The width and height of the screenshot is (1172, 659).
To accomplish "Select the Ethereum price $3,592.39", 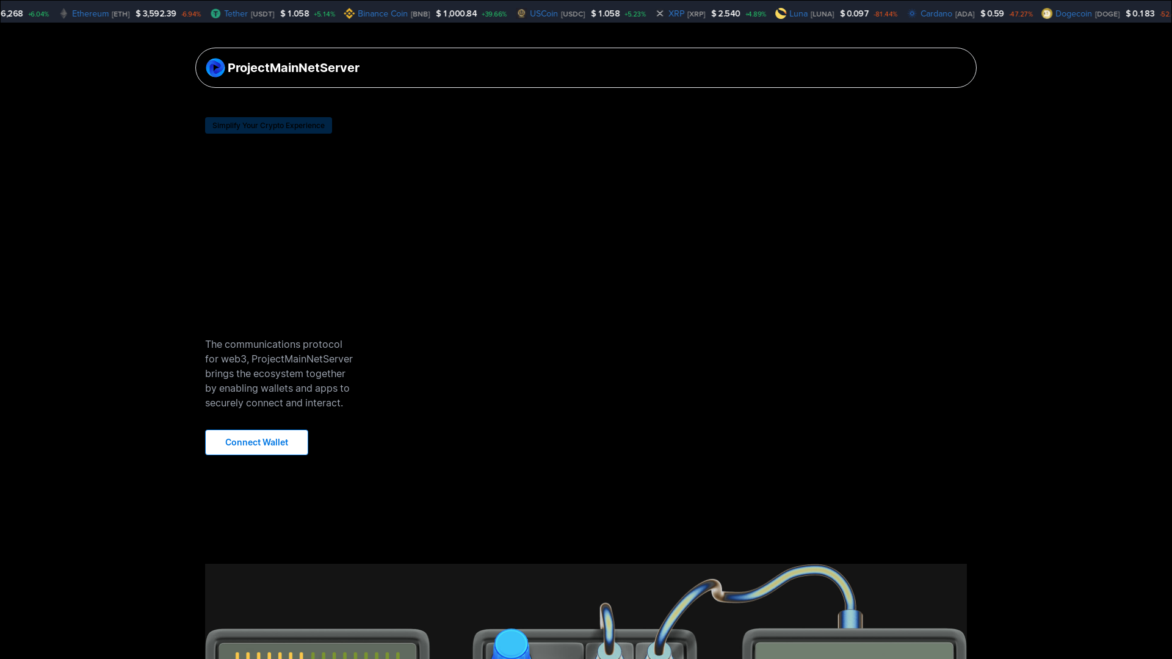I will [x=156, y=13].
